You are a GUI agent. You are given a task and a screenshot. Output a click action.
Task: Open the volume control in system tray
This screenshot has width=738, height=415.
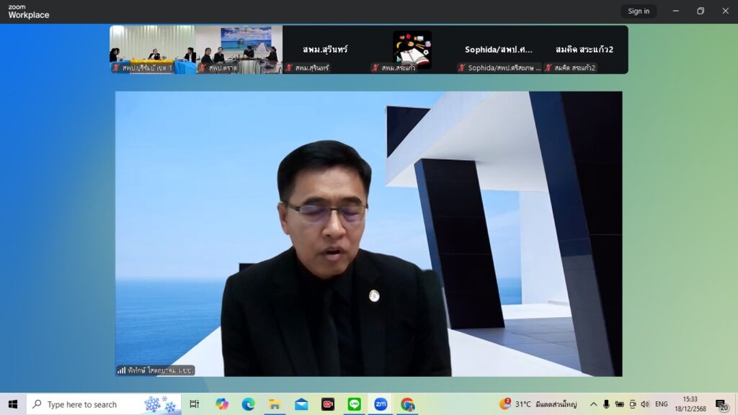(x=645, y=404)
